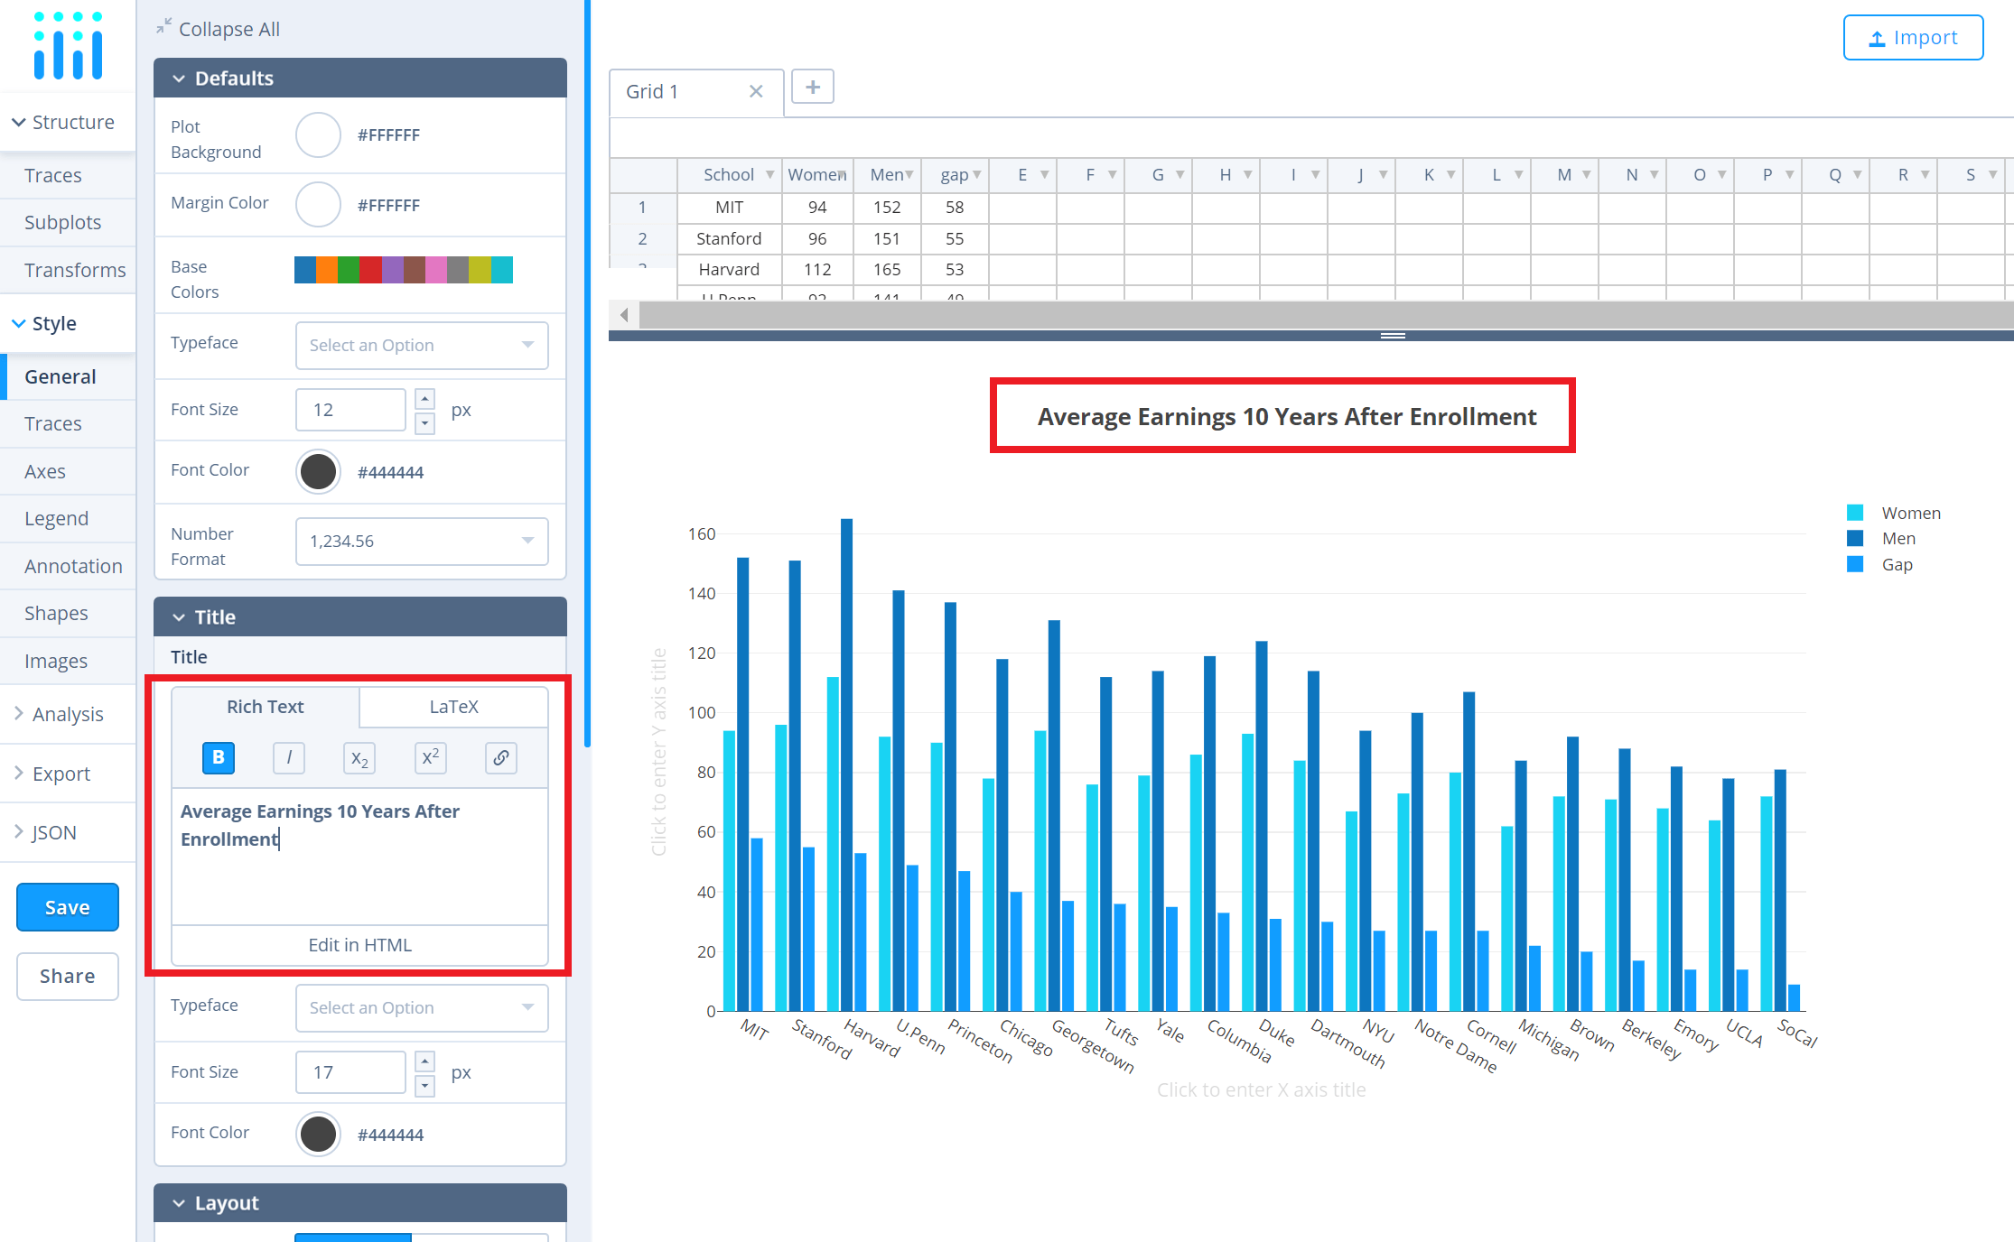Apply subscript formatting icon

[359, 758]
